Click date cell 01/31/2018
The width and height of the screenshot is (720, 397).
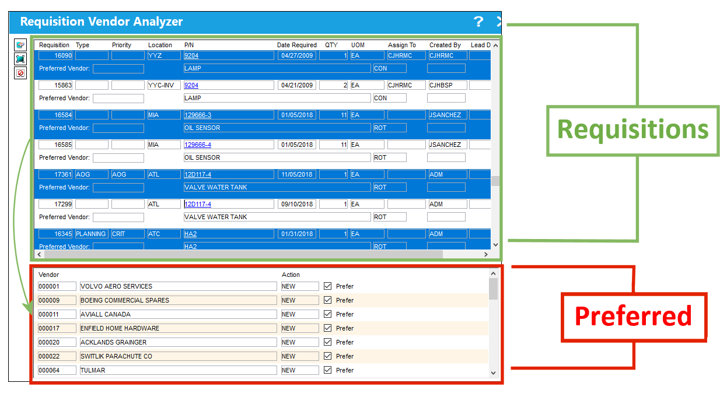[297, 234]
